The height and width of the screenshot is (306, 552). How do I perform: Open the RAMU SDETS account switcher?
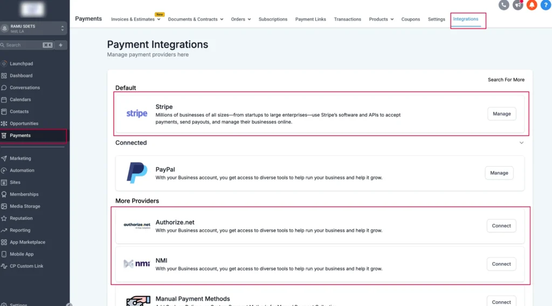tap(33, 29)
